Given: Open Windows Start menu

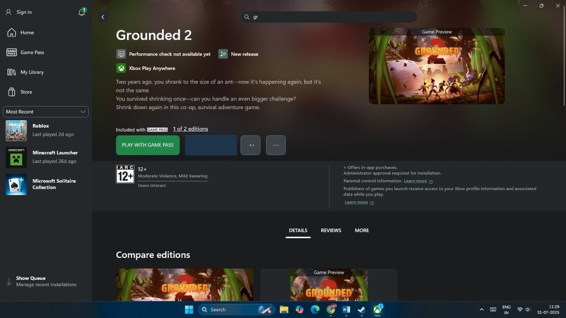Looking at the screenshot, I should pyautogui.click(x=189, y=310).
